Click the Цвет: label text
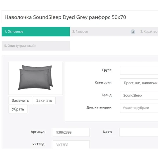The image size is (158, 158). tap(107, 132)
